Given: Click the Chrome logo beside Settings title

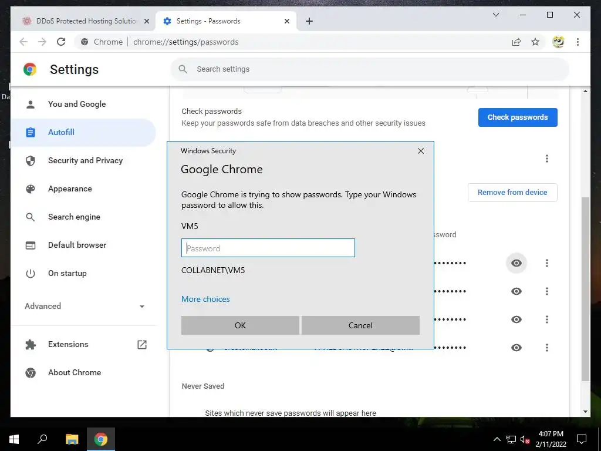Looking at the screenshot, I should click(30, 69).
